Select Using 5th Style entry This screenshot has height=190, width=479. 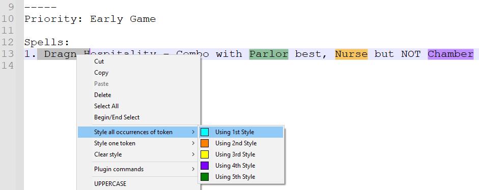241,177
